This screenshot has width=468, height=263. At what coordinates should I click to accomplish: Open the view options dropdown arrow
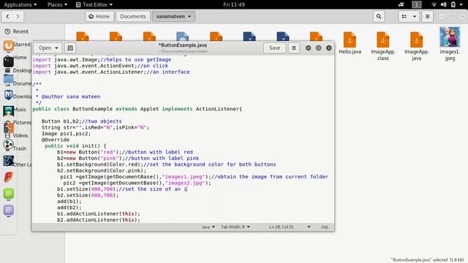[415, 16]
